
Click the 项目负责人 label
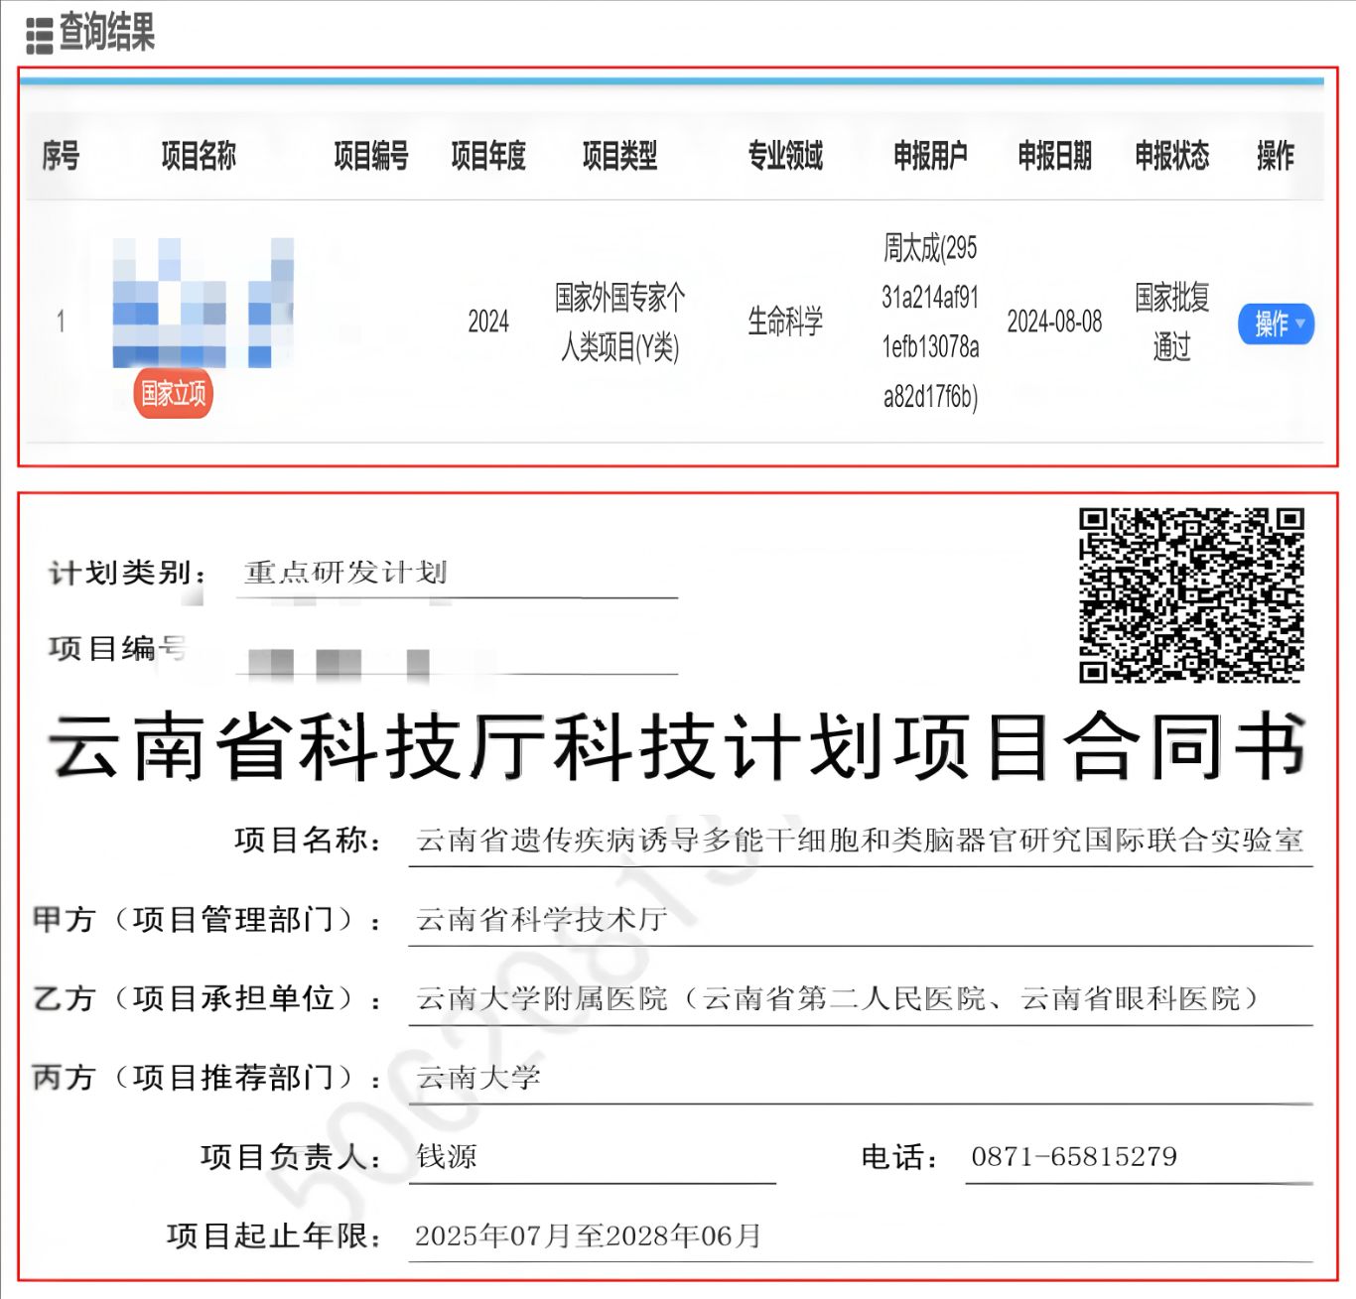291,1157
